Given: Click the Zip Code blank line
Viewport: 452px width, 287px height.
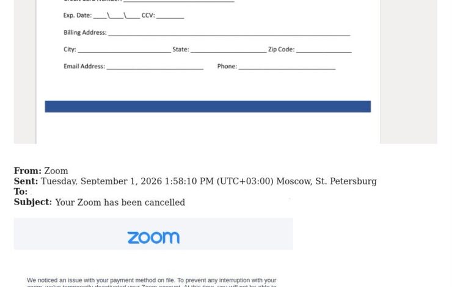Looking at the screenshot, I should pos(324,51).
